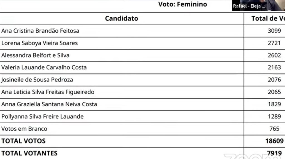Click on Alessandra Belfort e Silva
285x159 pixels.
coord(35,55)
